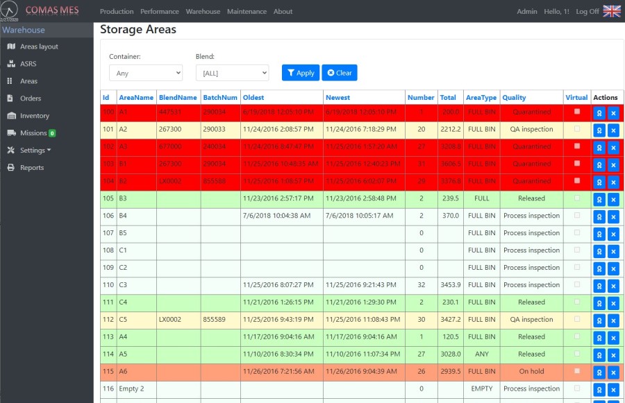Screen dimensions: 625x403
Task: Expand the Settings menu in sidebar
Action: pos(32,151)
